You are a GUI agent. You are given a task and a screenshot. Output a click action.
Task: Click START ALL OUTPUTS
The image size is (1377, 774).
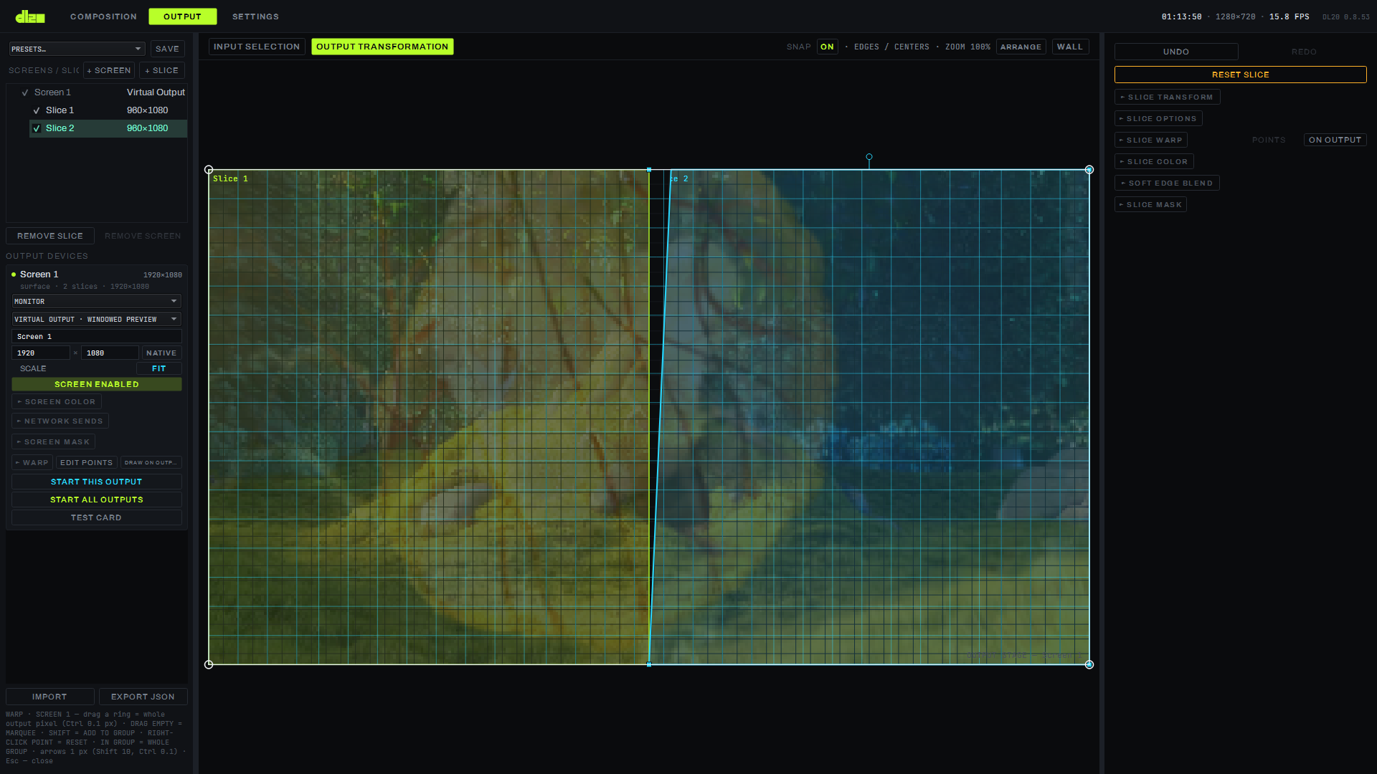(97, 500)
